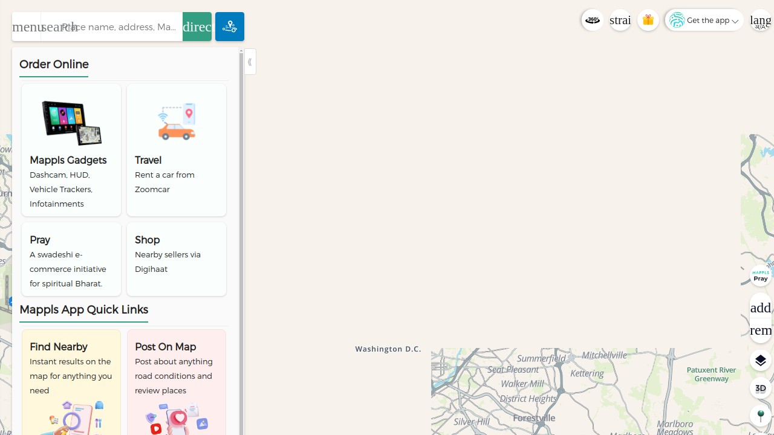Open the hamburger menu button
Image resolution: width=774 pixels, height=435 pixels.
coord(27,27)
